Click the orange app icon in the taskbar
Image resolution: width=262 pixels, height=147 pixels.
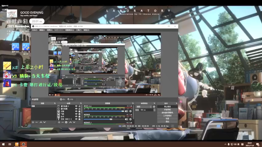click(17, 144)
